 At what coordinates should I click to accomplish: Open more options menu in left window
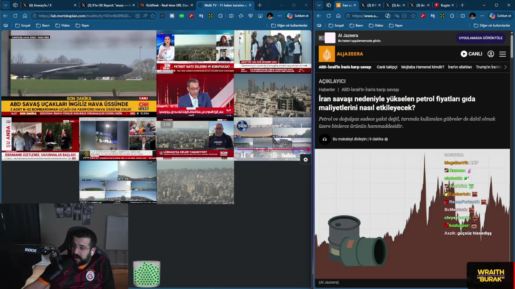coord(280,16)
